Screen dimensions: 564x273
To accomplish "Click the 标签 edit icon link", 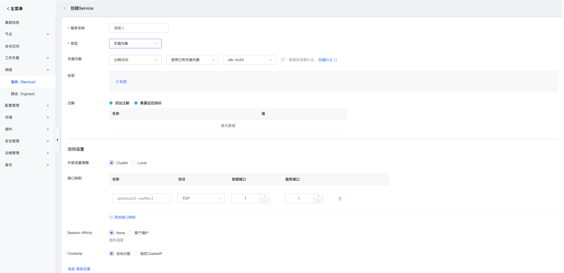I will tap(121, 82).
